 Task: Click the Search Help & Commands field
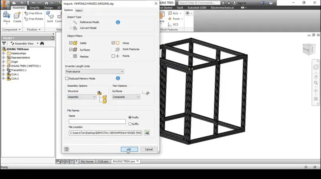199,3
